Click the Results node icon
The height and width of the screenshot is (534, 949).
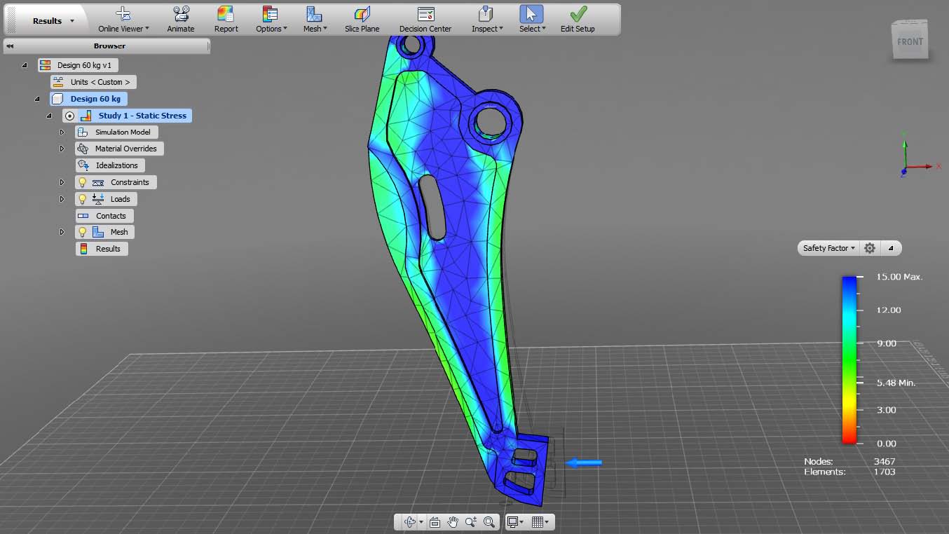(83, 249)
